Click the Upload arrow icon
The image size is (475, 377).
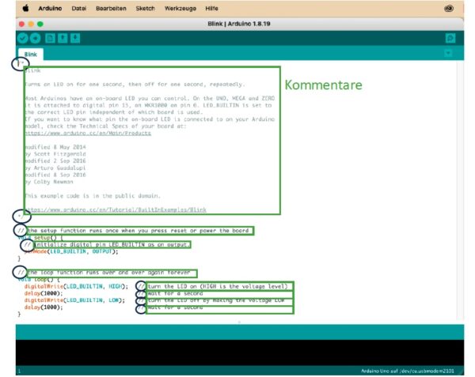click(x=34, y=37)
